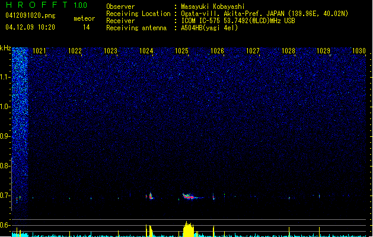Click time marker 1026
This screenshot has width=373, height=237.
[217, 50]
